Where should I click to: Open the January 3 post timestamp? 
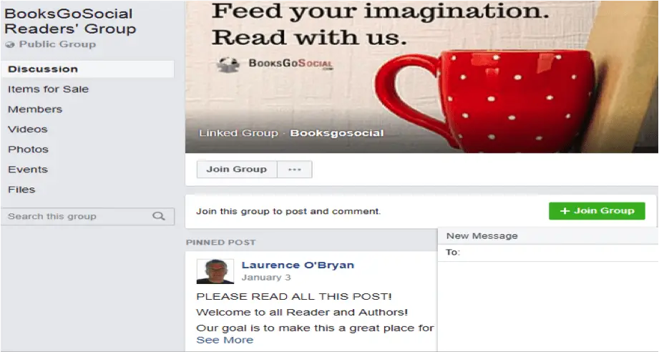tap(266, 277)
